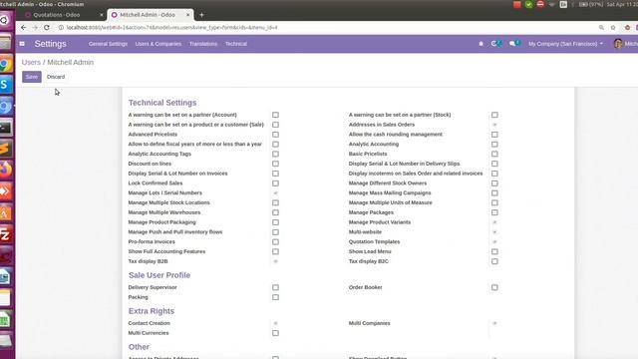Viewport: 638px width, 359px height.
Task: Open a new browser tab
Action: [x=201, y=15]
